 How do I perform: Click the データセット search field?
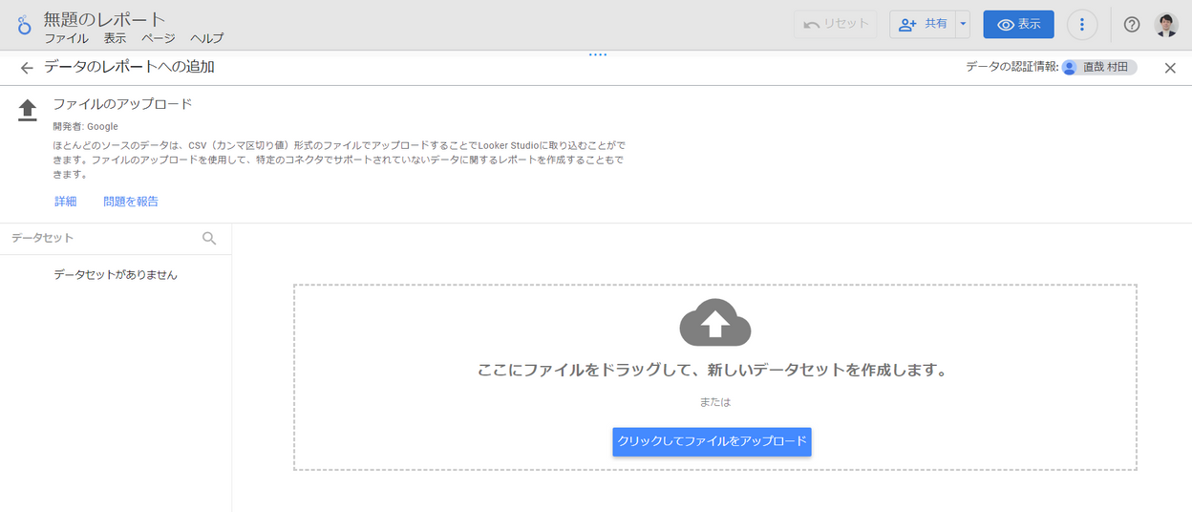click(100, 238)
